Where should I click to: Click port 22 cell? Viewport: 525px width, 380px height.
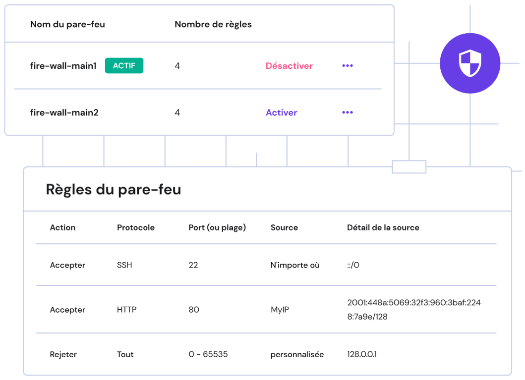coord(193,265)
